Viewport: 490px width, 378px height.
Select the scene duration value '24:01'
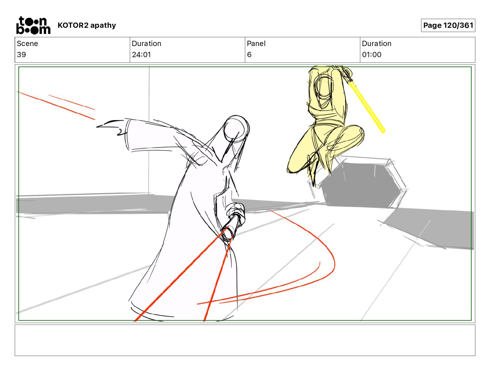click(141, 55)
